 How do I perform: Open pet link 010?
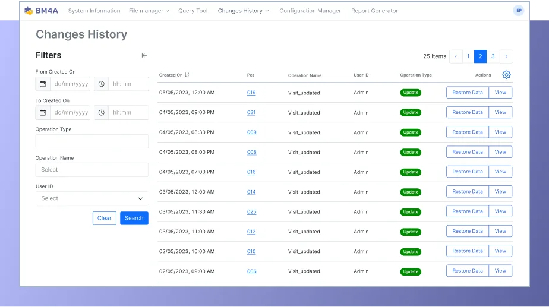tap(251, 251)
